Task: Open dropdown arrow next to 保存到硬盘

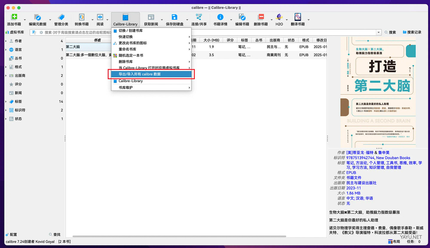Action: point(187,20)
